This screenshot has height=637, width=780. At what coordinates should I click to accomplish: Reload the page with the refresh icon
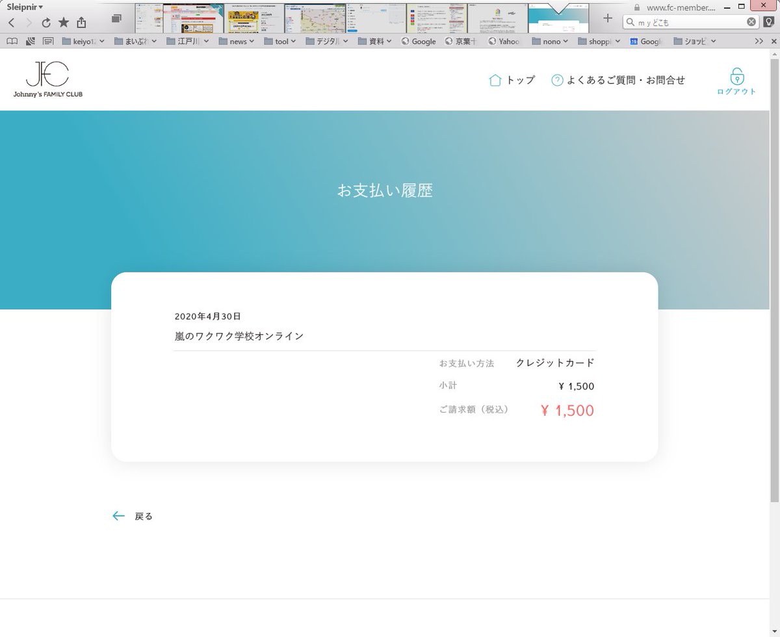tap(46, 23)
